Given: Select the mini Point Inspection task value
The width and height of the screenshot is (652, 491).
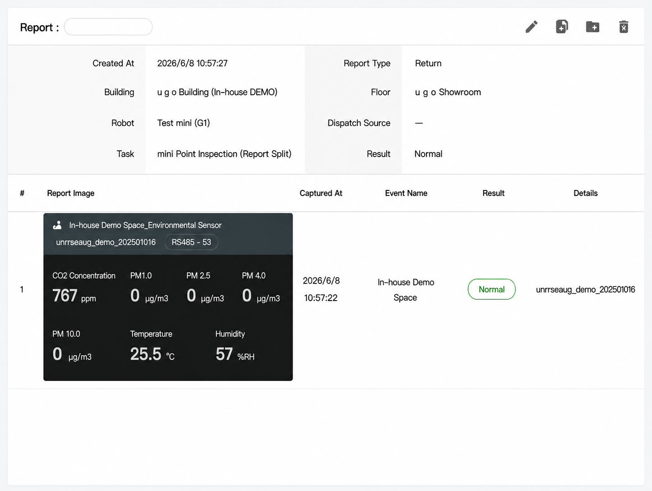Looking at the screenshot, I should coord(224,154).
